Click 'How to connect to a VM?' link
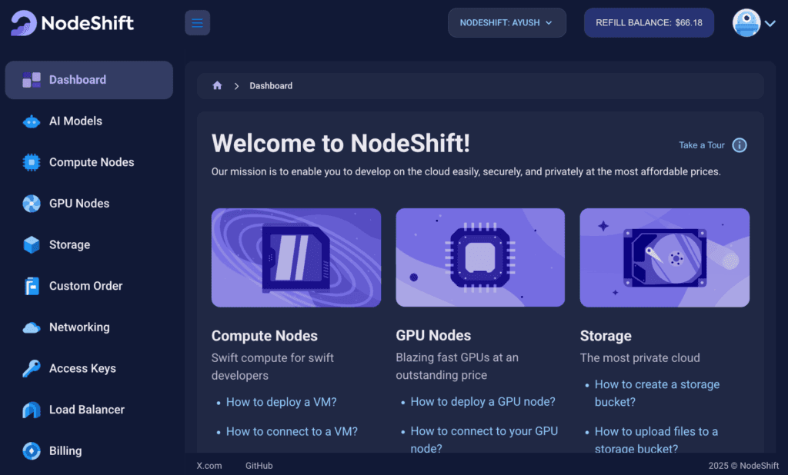This screenshot has width=788, height=475. 292,432
